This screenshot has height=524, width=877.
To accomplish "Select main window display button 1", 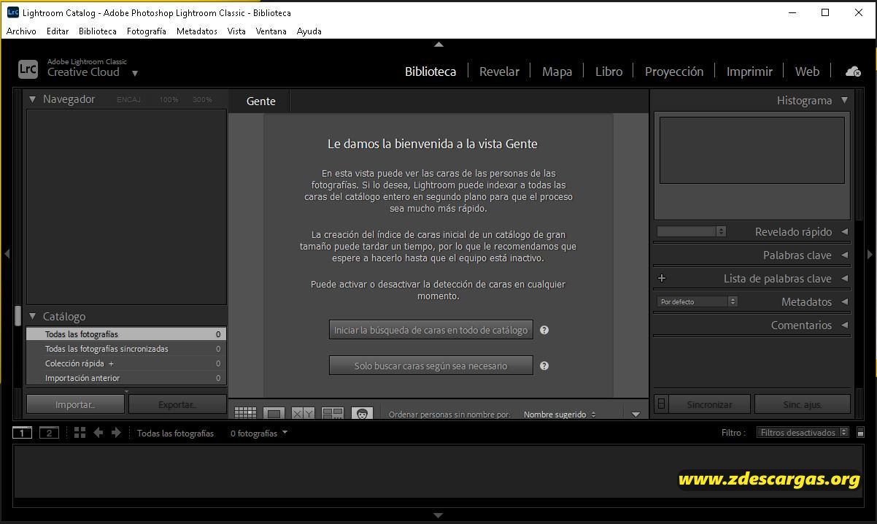I will click(x=22, y=433).
